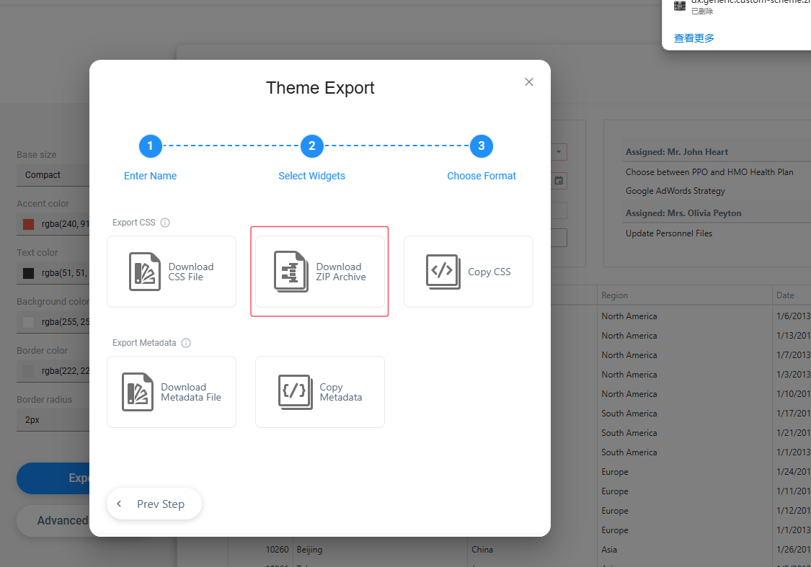Screen dimensions: 811x567
Task: Click Text color dark swatch
Action: click(x=28, y=274)
